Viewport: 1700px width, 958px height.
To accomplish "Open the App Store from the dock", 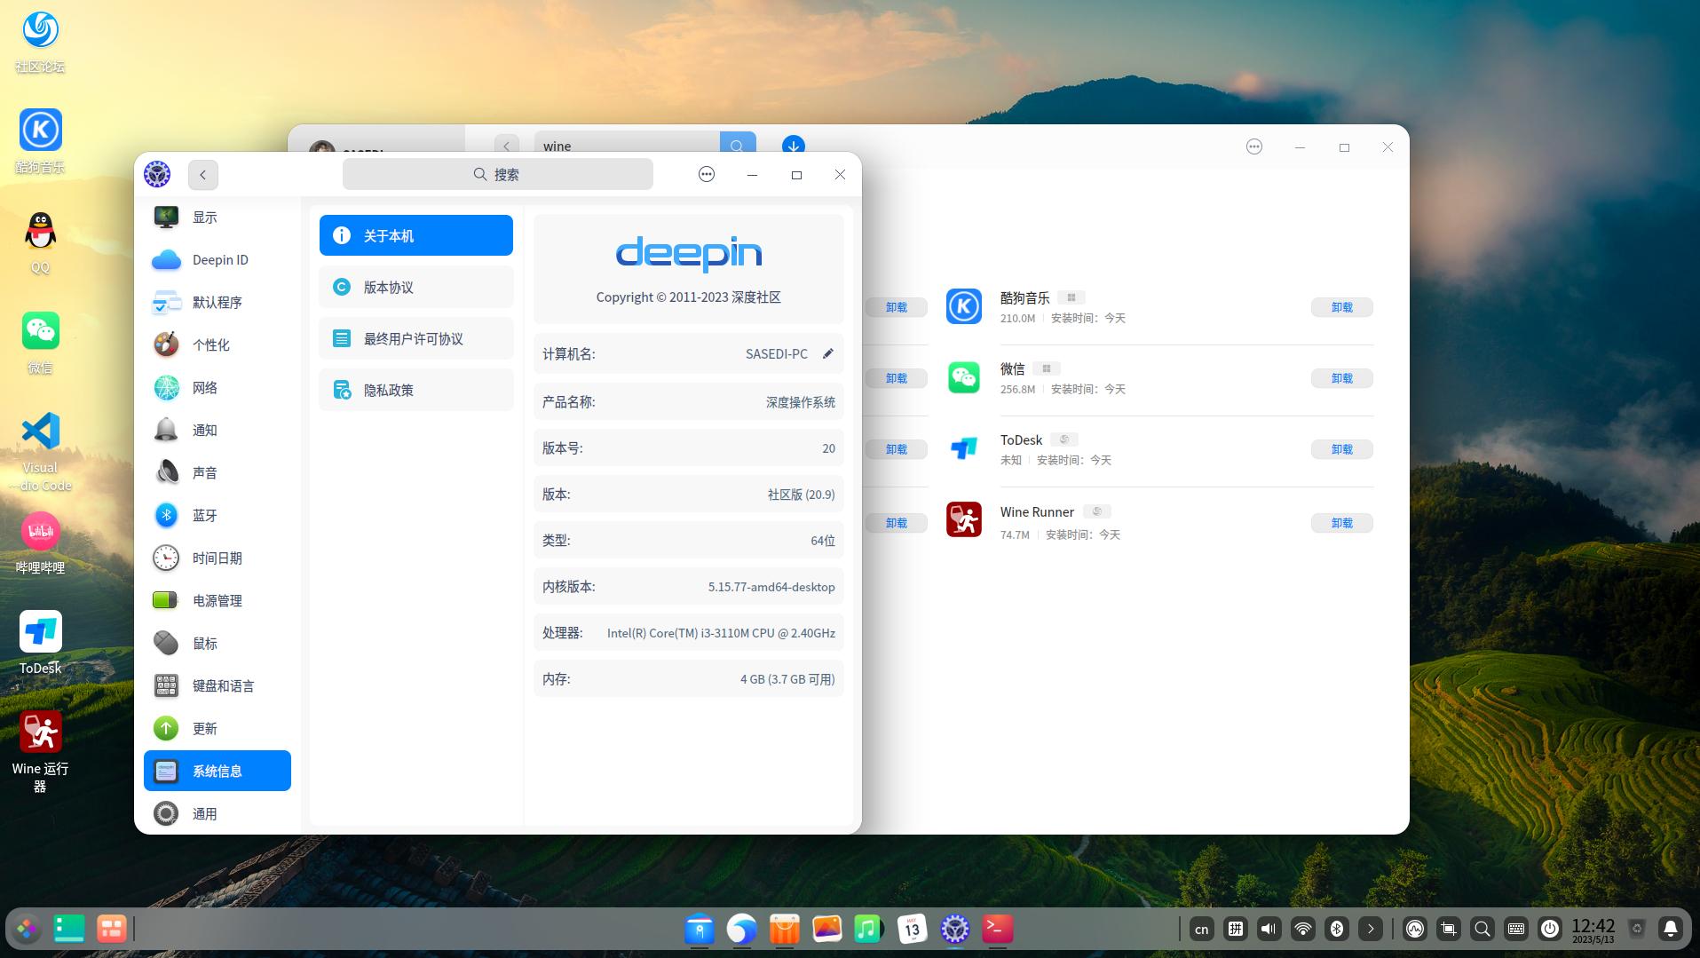I will (x=784, y=929).
